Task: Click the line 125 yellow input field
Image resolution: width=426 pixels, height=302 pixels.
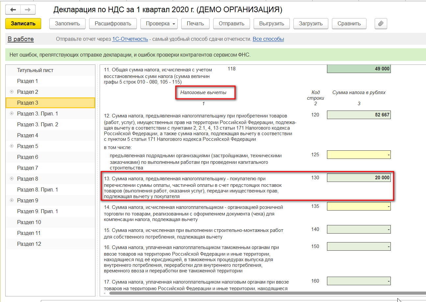Action: pyautogui.click(x=359, y=155)
